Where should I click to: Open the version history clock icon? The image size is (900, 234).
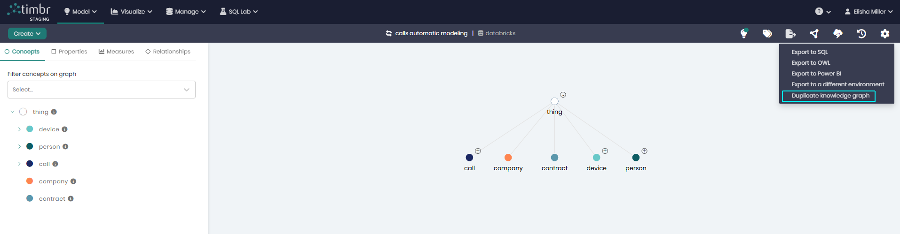click(861, 33)
